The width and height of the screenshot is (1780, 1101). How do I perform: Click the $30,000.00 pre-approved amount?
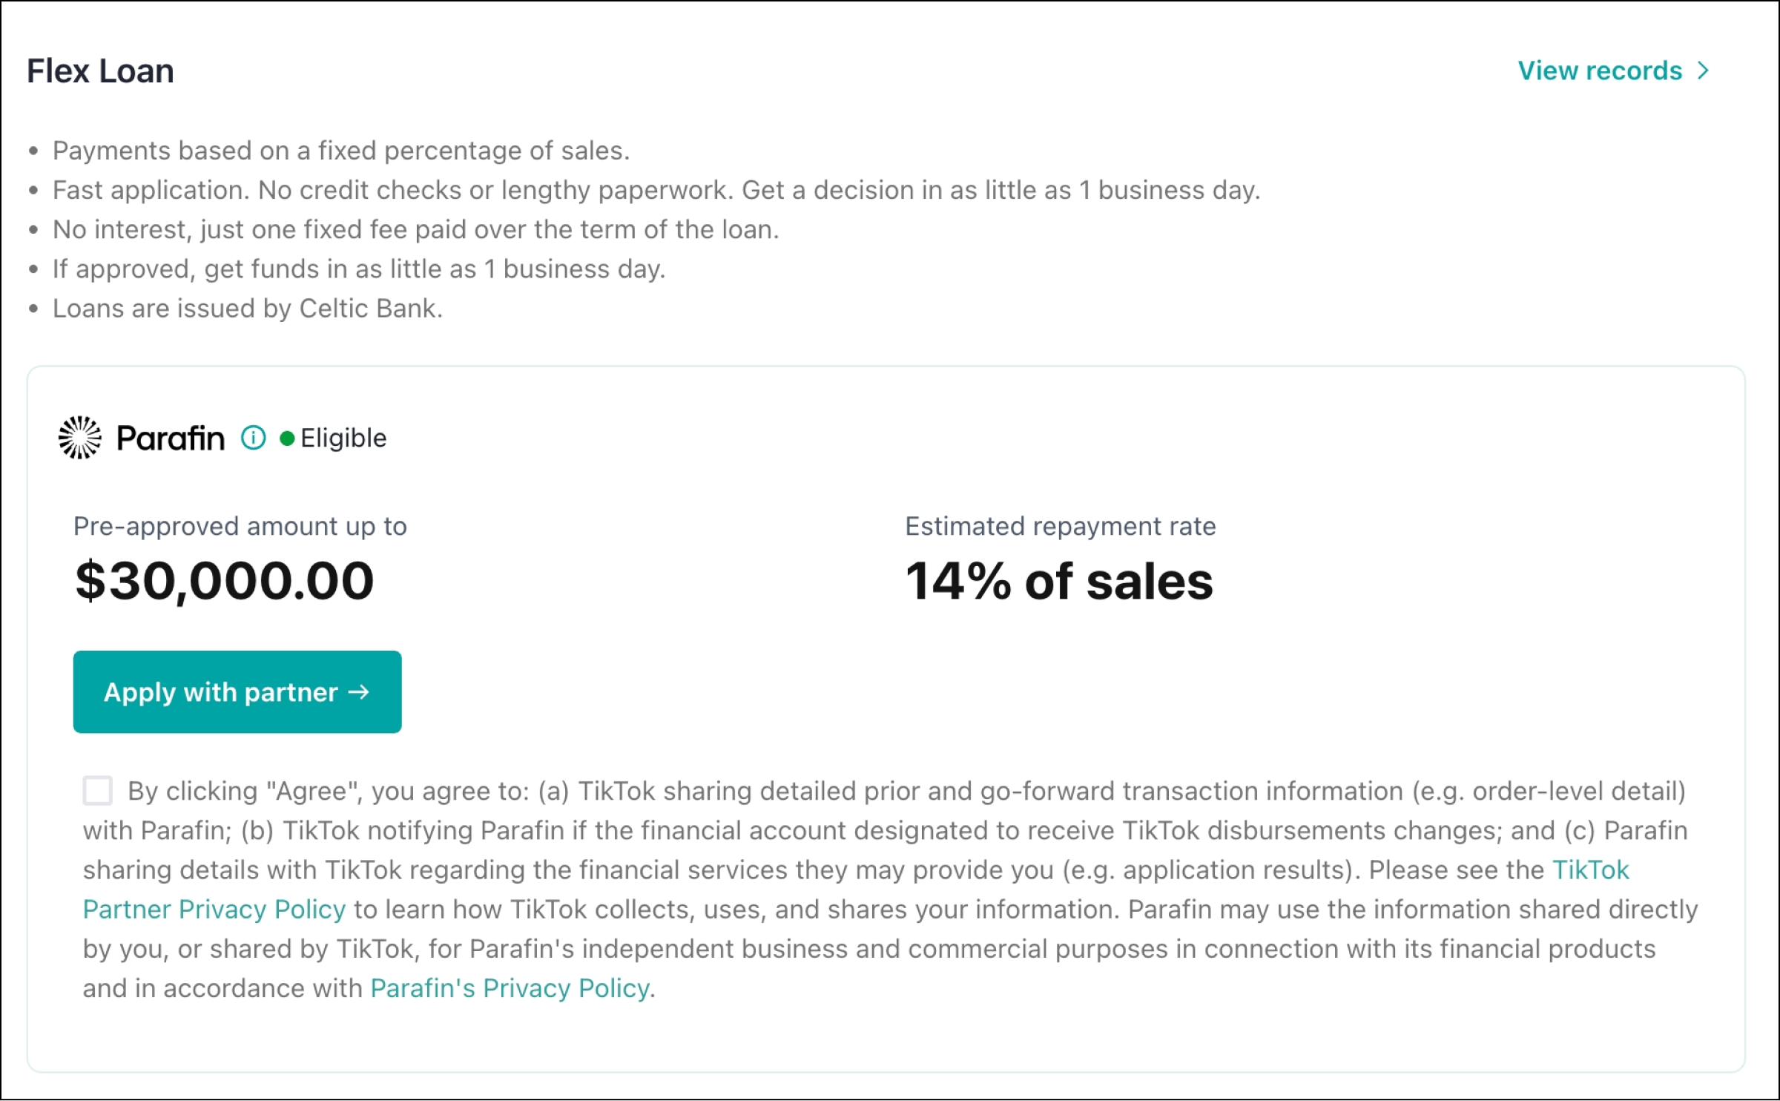225,580
